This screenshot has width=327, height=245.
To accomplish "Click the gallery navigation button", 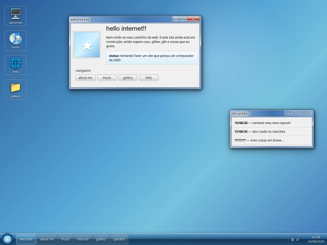I will pyautogui.click(x=128, y=77).
